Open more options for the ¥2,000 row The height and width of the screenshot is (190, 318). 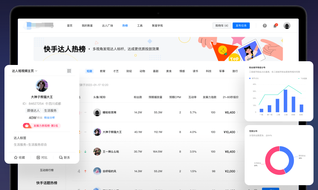click(x=237, y=171)
